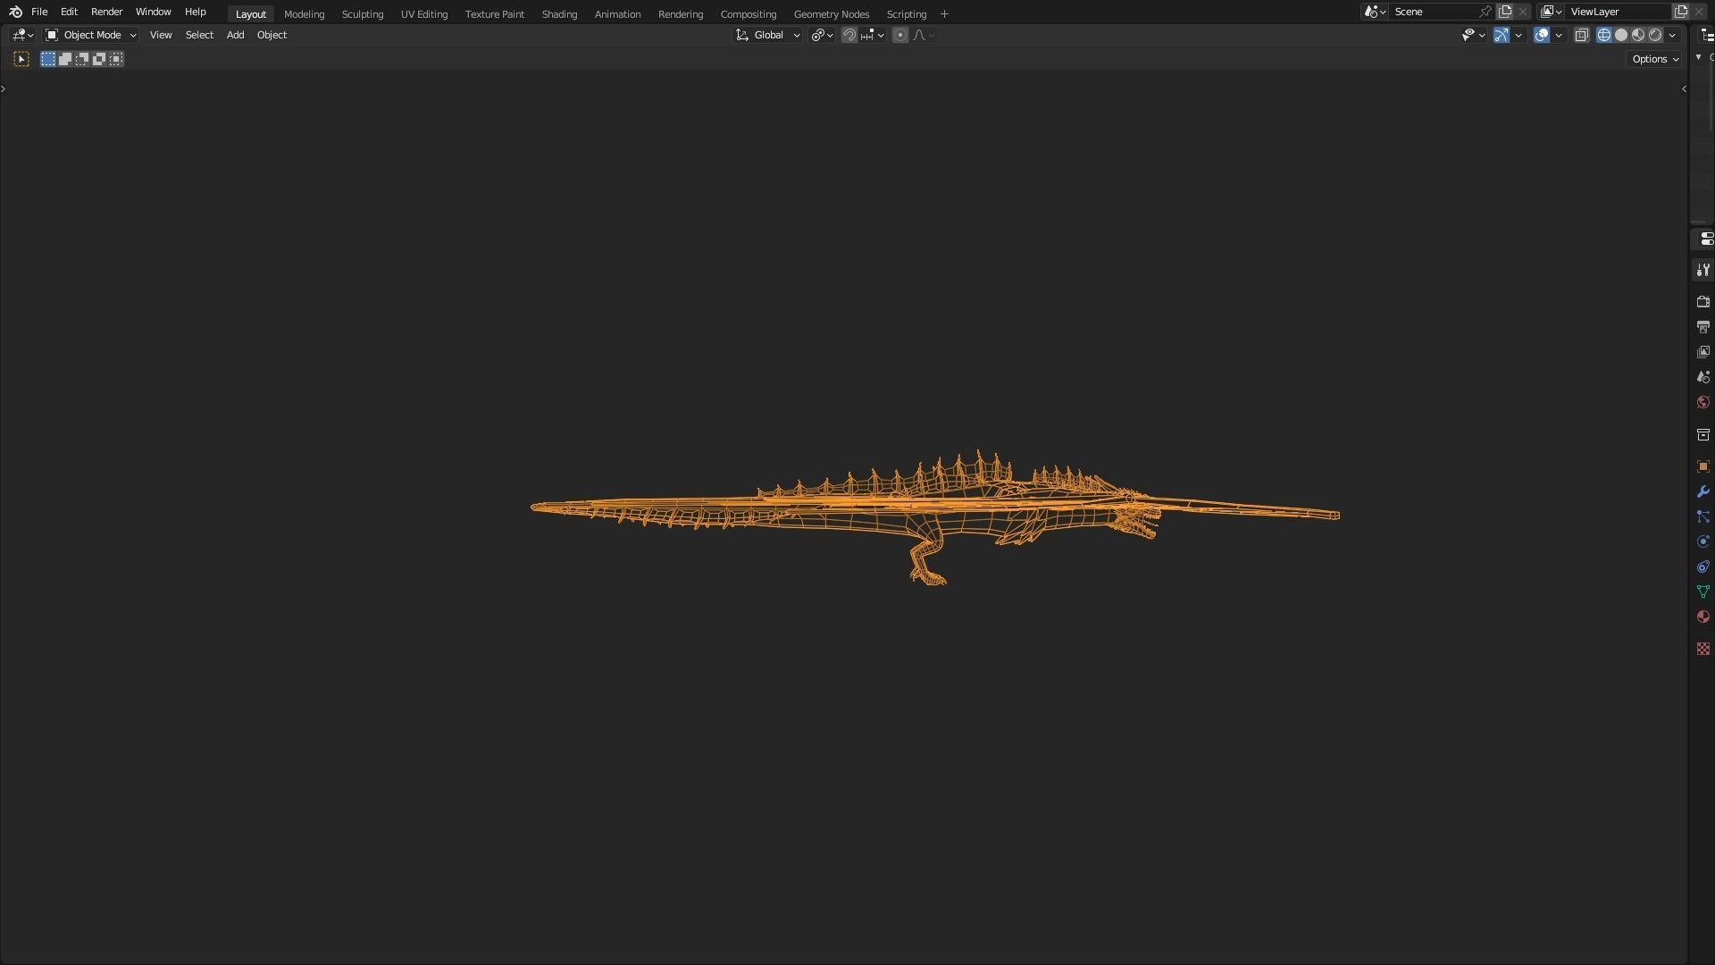Toggle viewport overlays
The height and width of the screenshot is (965, 1715).
(1542, 35)
